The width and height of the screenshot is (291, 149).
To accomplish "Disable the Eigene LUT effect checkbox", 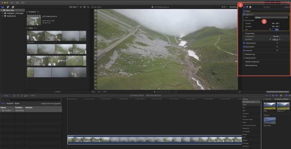I will coord(244,14).
